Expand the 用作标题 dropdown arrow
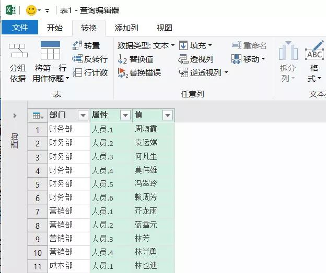 tap(67, 78)
